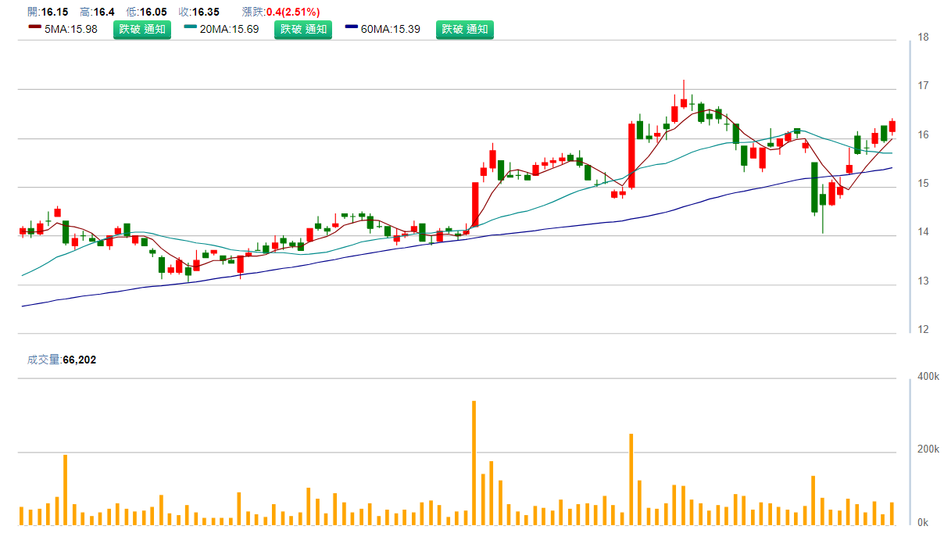Click the red 漲跌 0.4(2.51%) value
The image size is (944, 537).
tap(292, 12)
